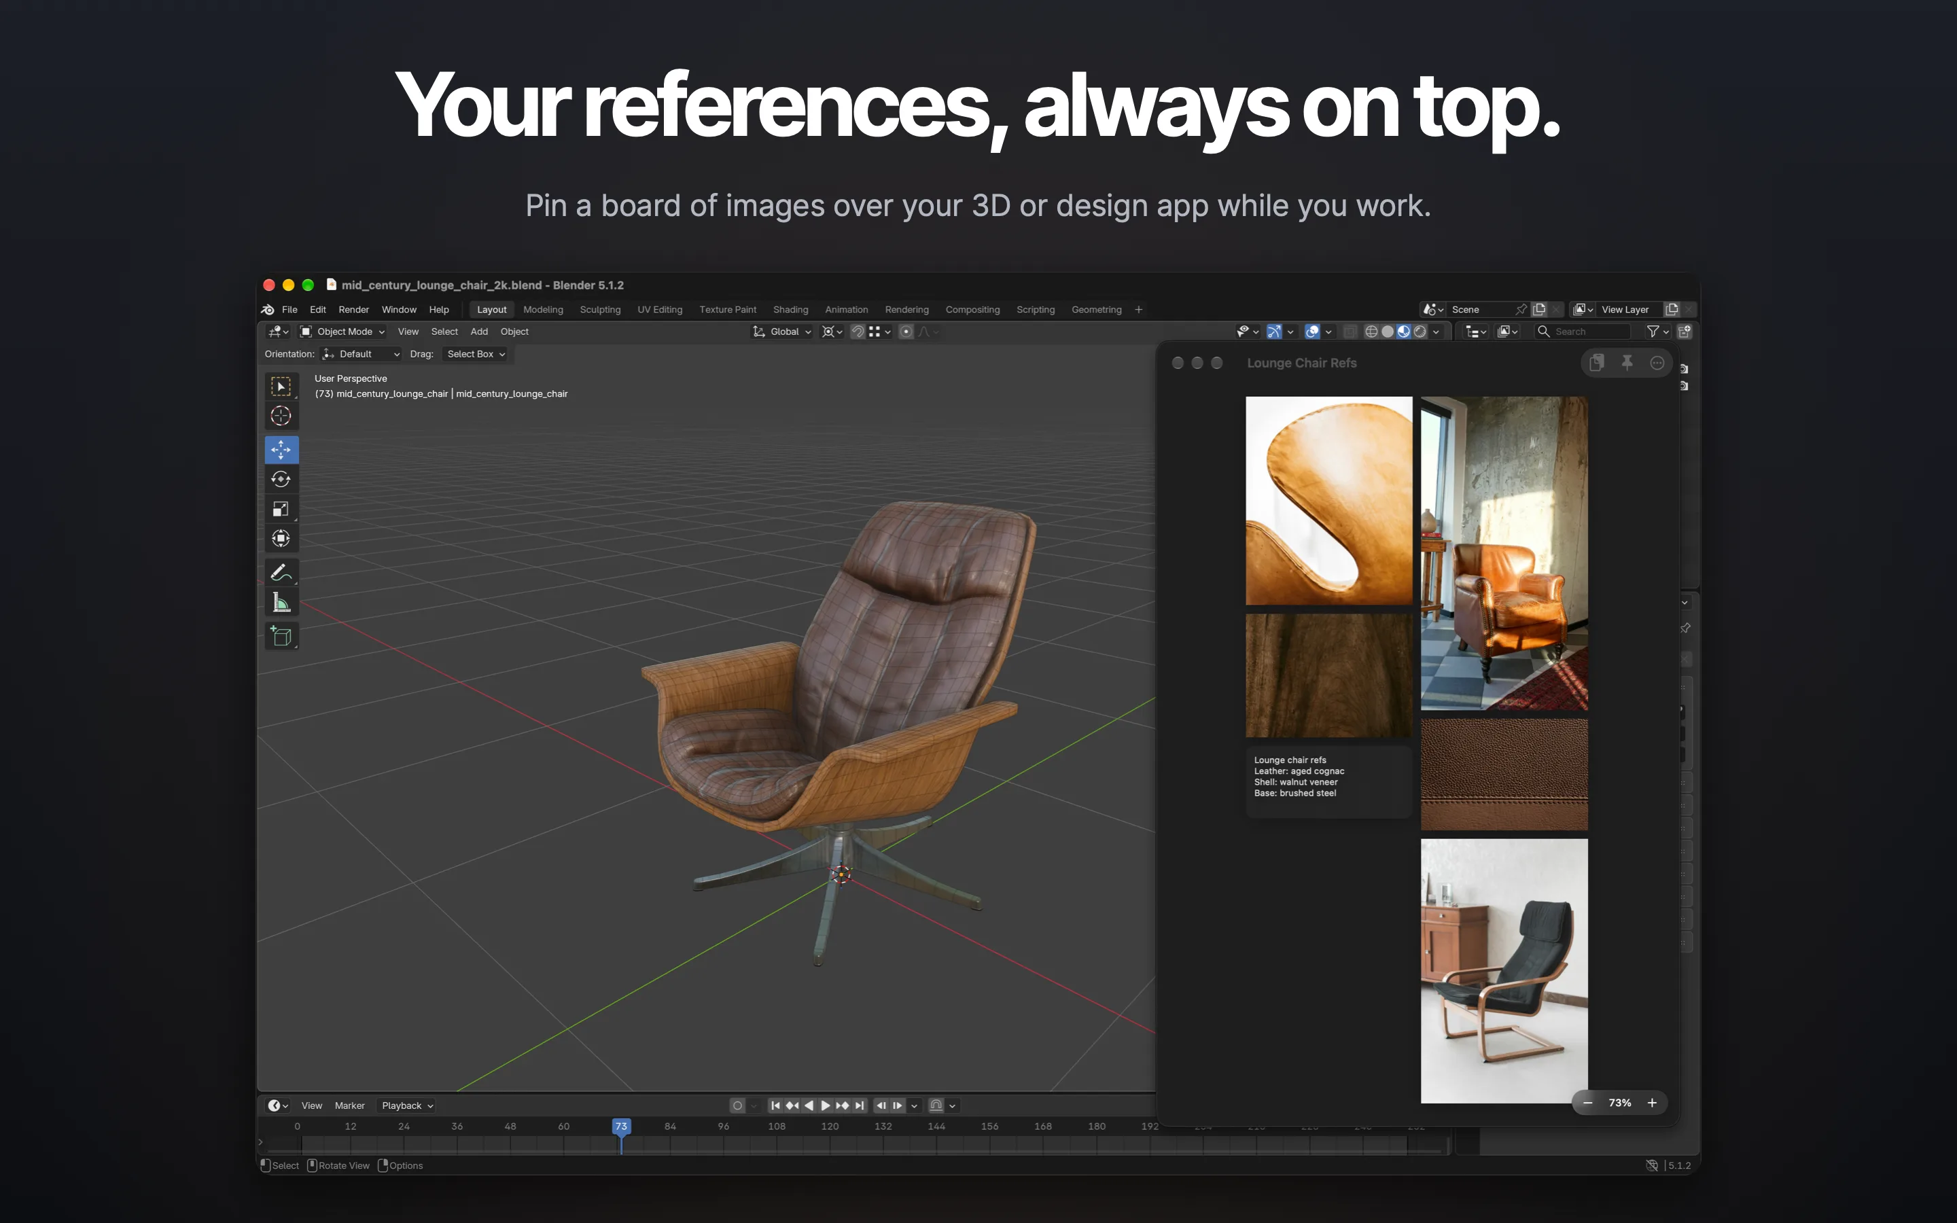Expand the outliner filter dropdown

pyautogui.click(x=1658, y=332)
